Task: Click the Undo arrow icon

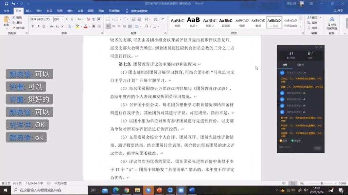Action: [x=13, y=4]
